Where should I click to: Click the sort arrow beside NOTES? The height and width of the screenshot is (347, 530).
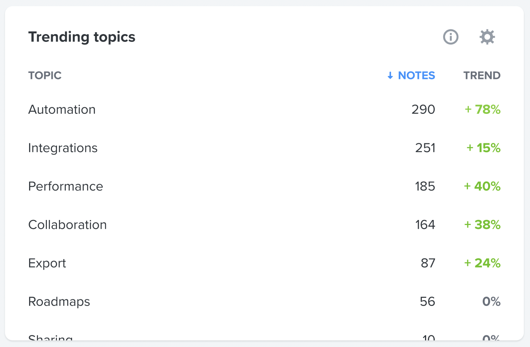390,76
